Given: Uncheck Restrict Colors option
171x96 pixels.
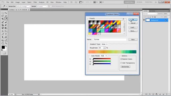Looking at the screenshot, I should coord(121,59).
